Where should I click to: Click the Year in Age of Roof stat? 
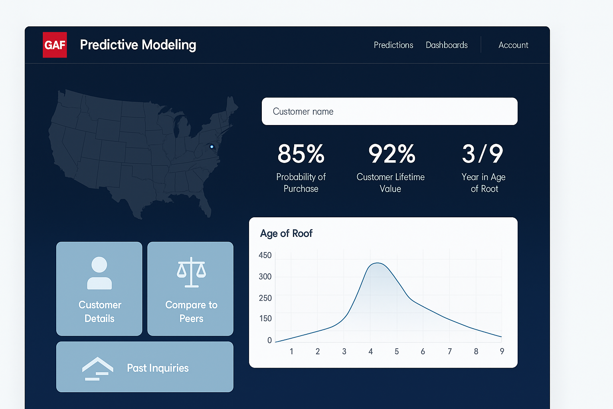click(483, 154)
